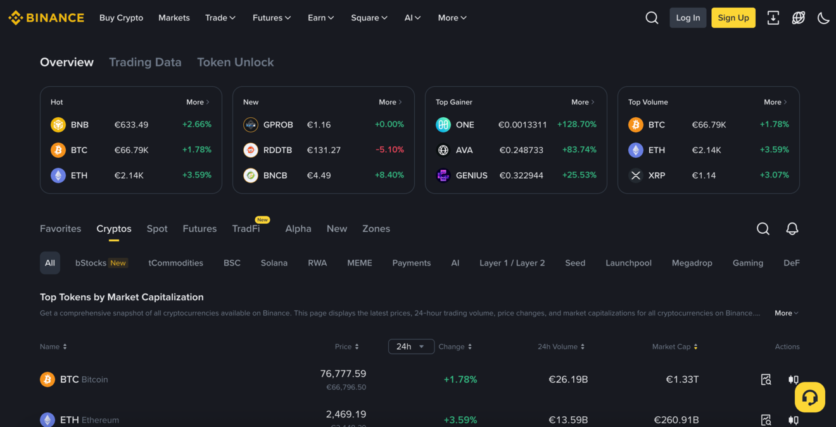Select the All category chip
The height and width of the screenshot is (427, 836).
point(50,263)
